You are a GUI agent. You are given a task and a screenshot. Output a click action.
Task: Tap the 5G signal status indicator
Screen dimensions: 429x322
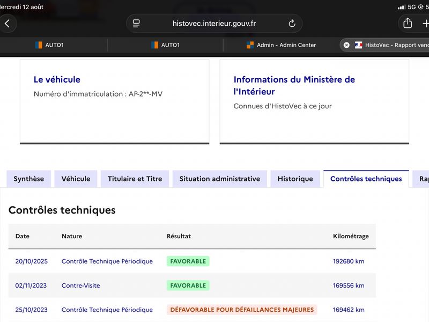pos(411,7)
